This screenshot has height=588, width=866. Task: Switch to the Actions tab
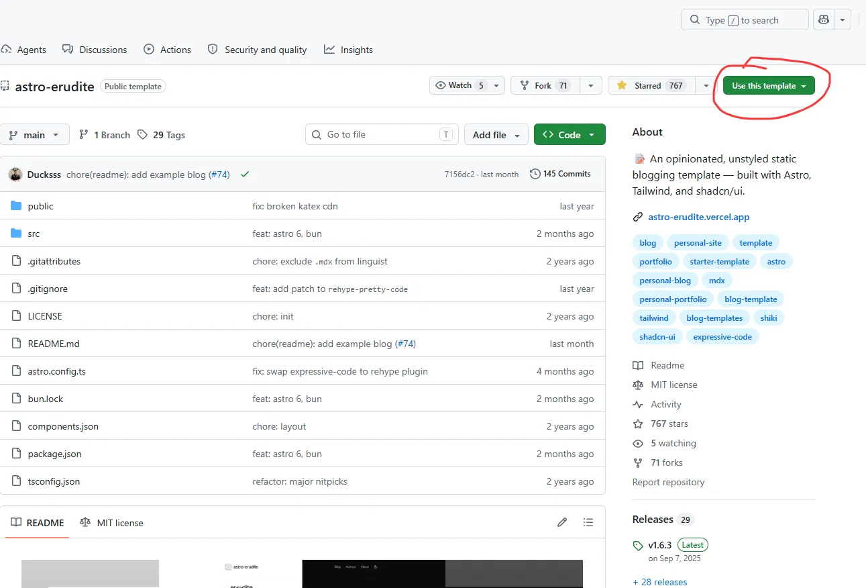point(167,50)
